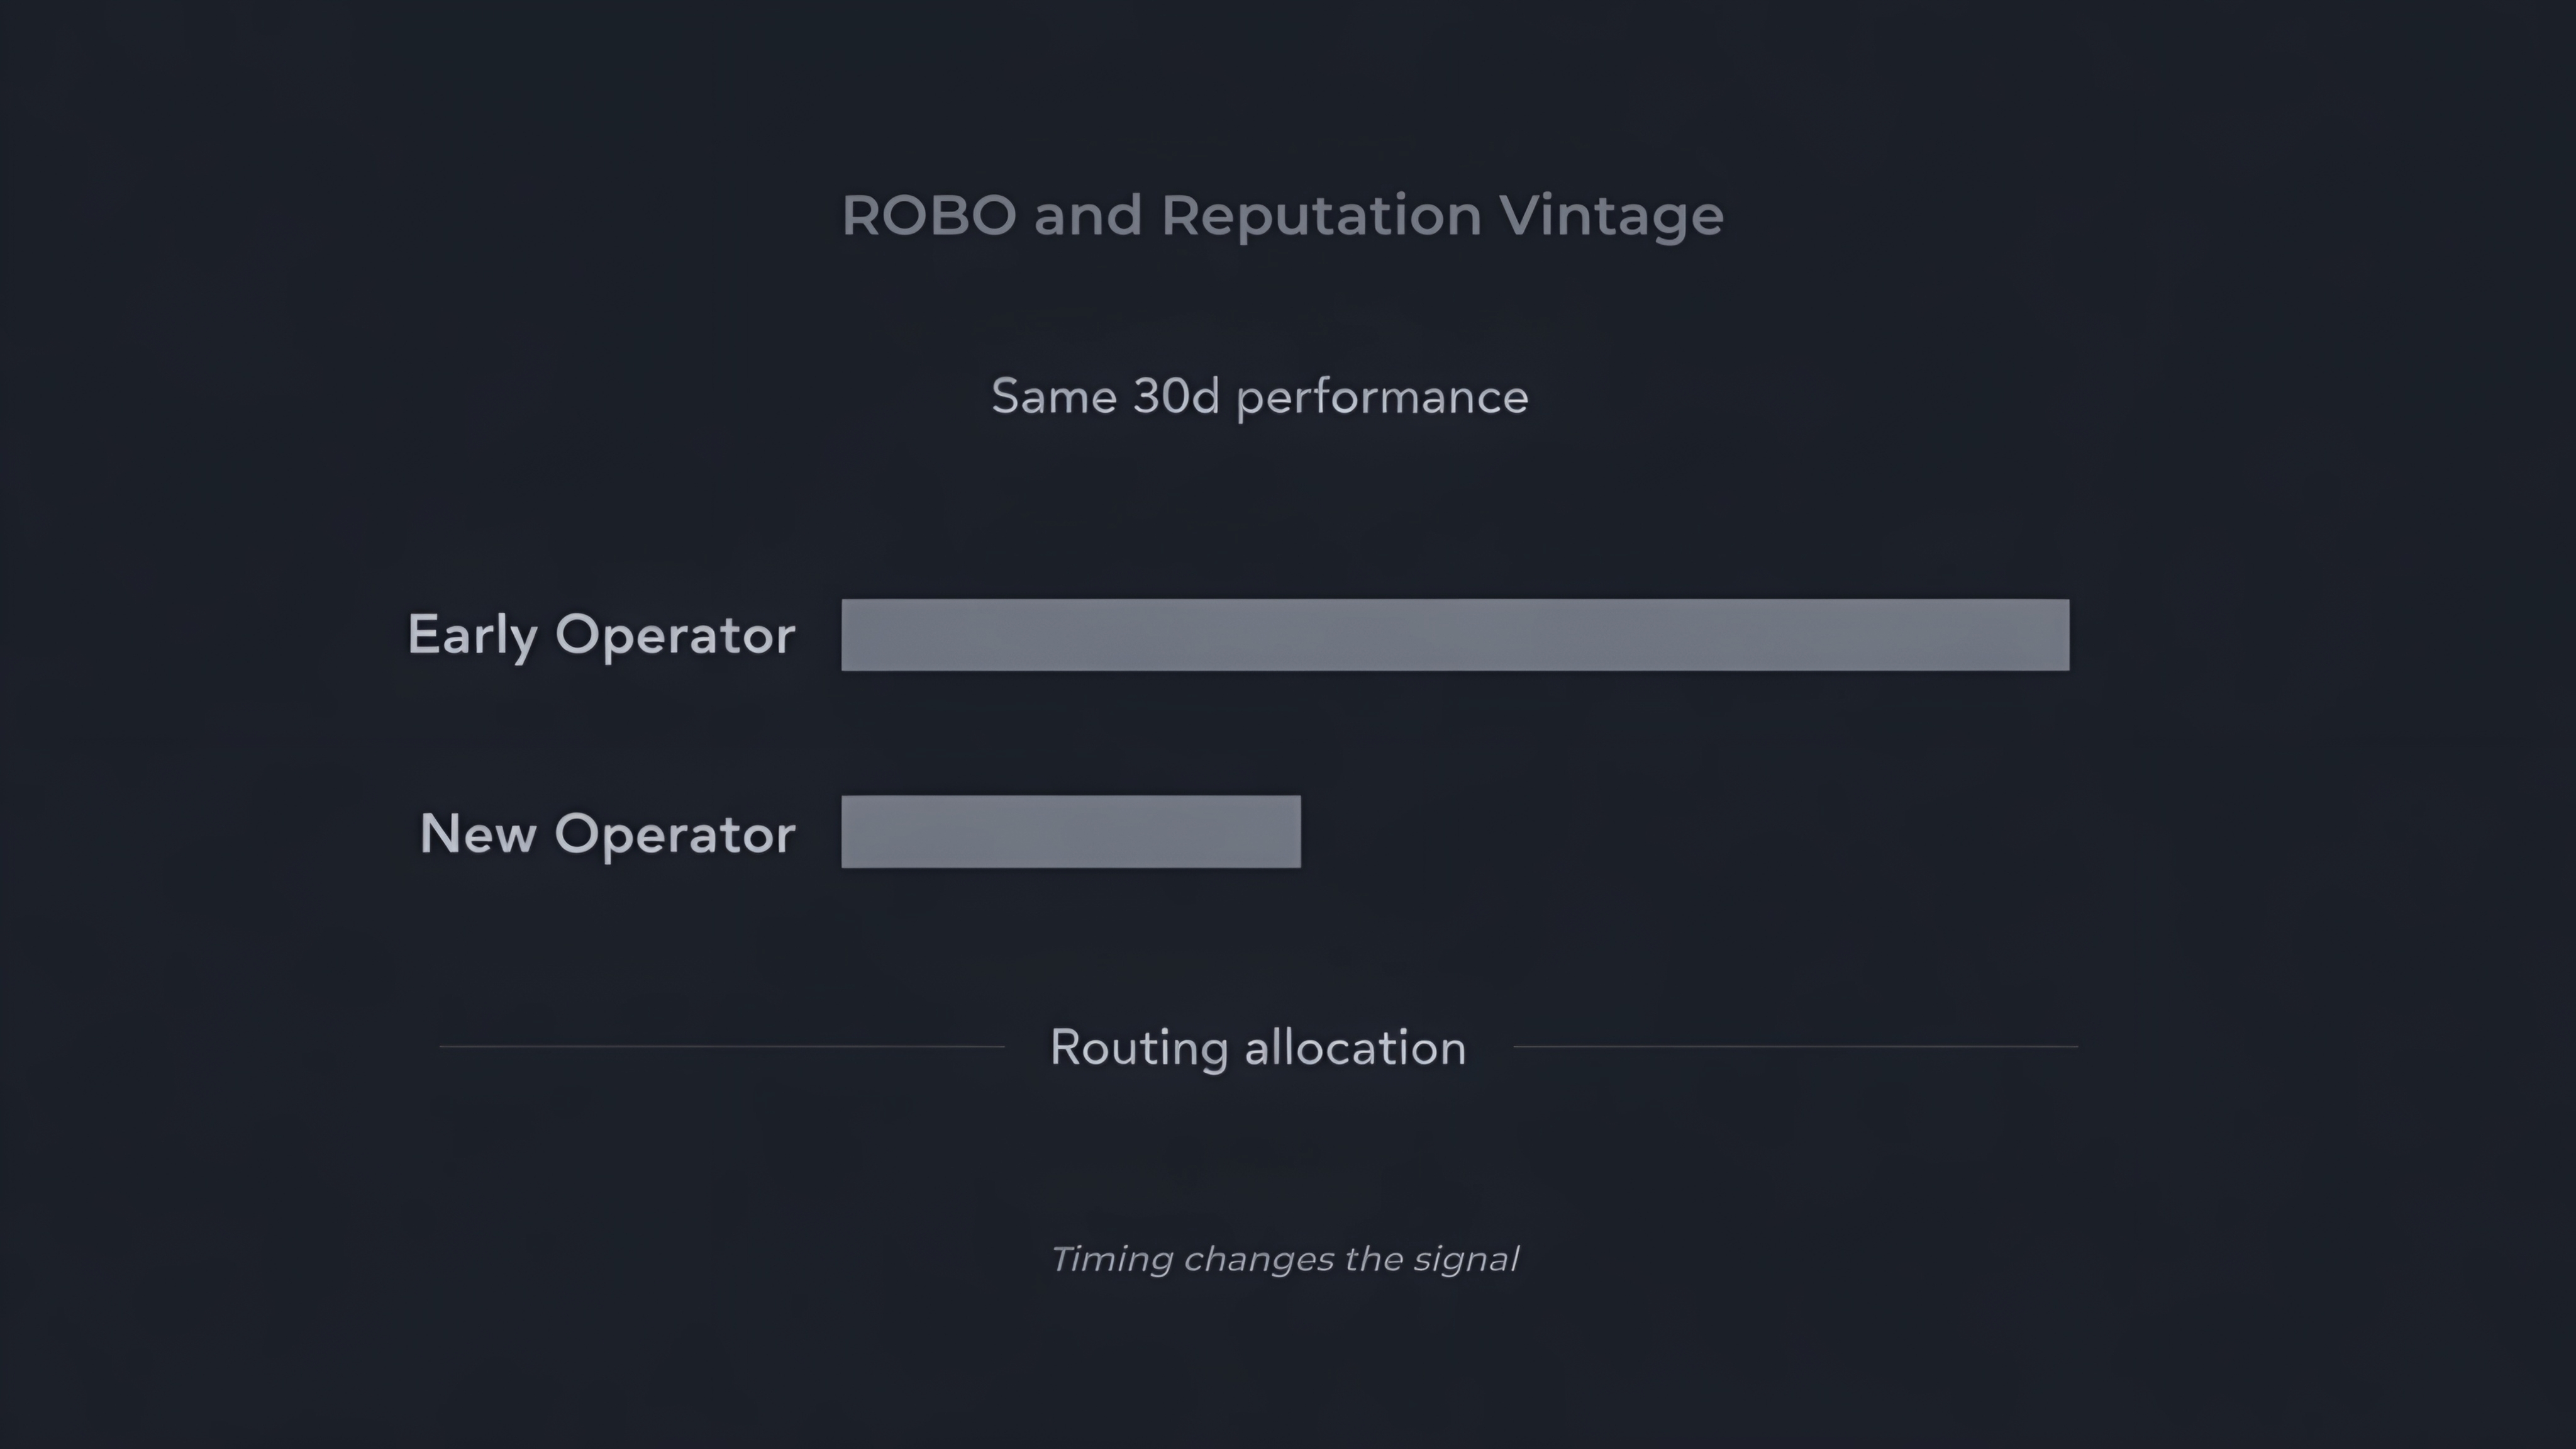Click the Same 30d performance subtitle
Image resolution: width=2576 pixels, height=1449 pixels.
tap(1259, 397)
